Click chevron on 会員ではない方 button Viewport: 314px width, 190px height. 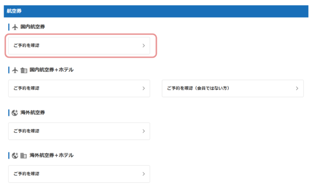click(x=297, y=88)
